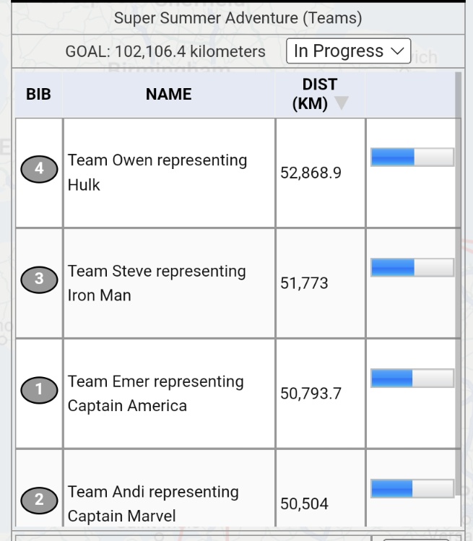This screenshot has width=473, height=541.
Task: Select Team Emer representing Captain America
Action: click(x=156, y=394)
